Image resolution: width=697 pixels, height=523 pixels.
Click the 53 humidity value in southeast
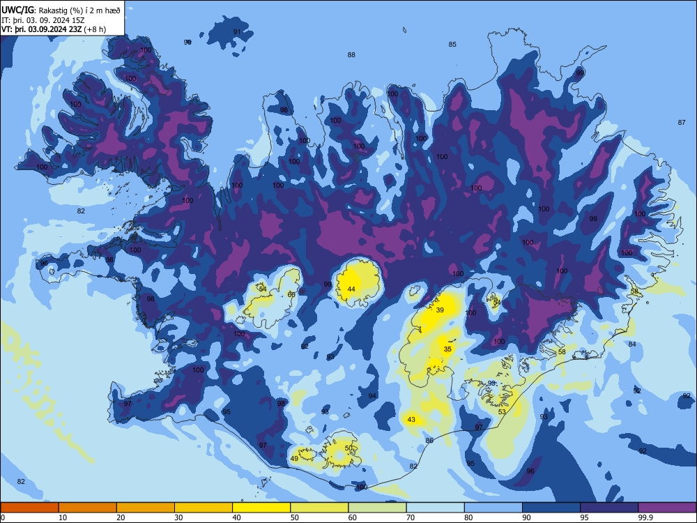(502, 412)
